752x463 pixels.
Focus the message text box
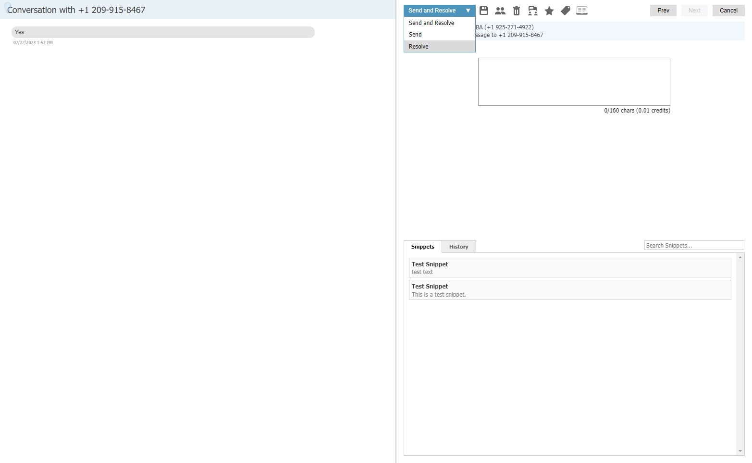[574, 82]
